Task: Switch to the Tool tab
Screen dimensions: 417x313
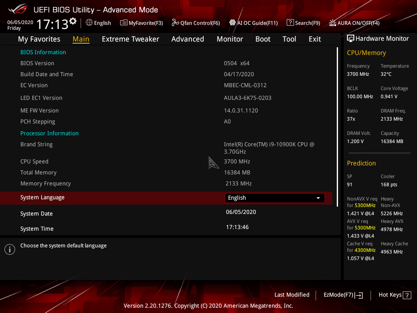Action: (289, 39)
